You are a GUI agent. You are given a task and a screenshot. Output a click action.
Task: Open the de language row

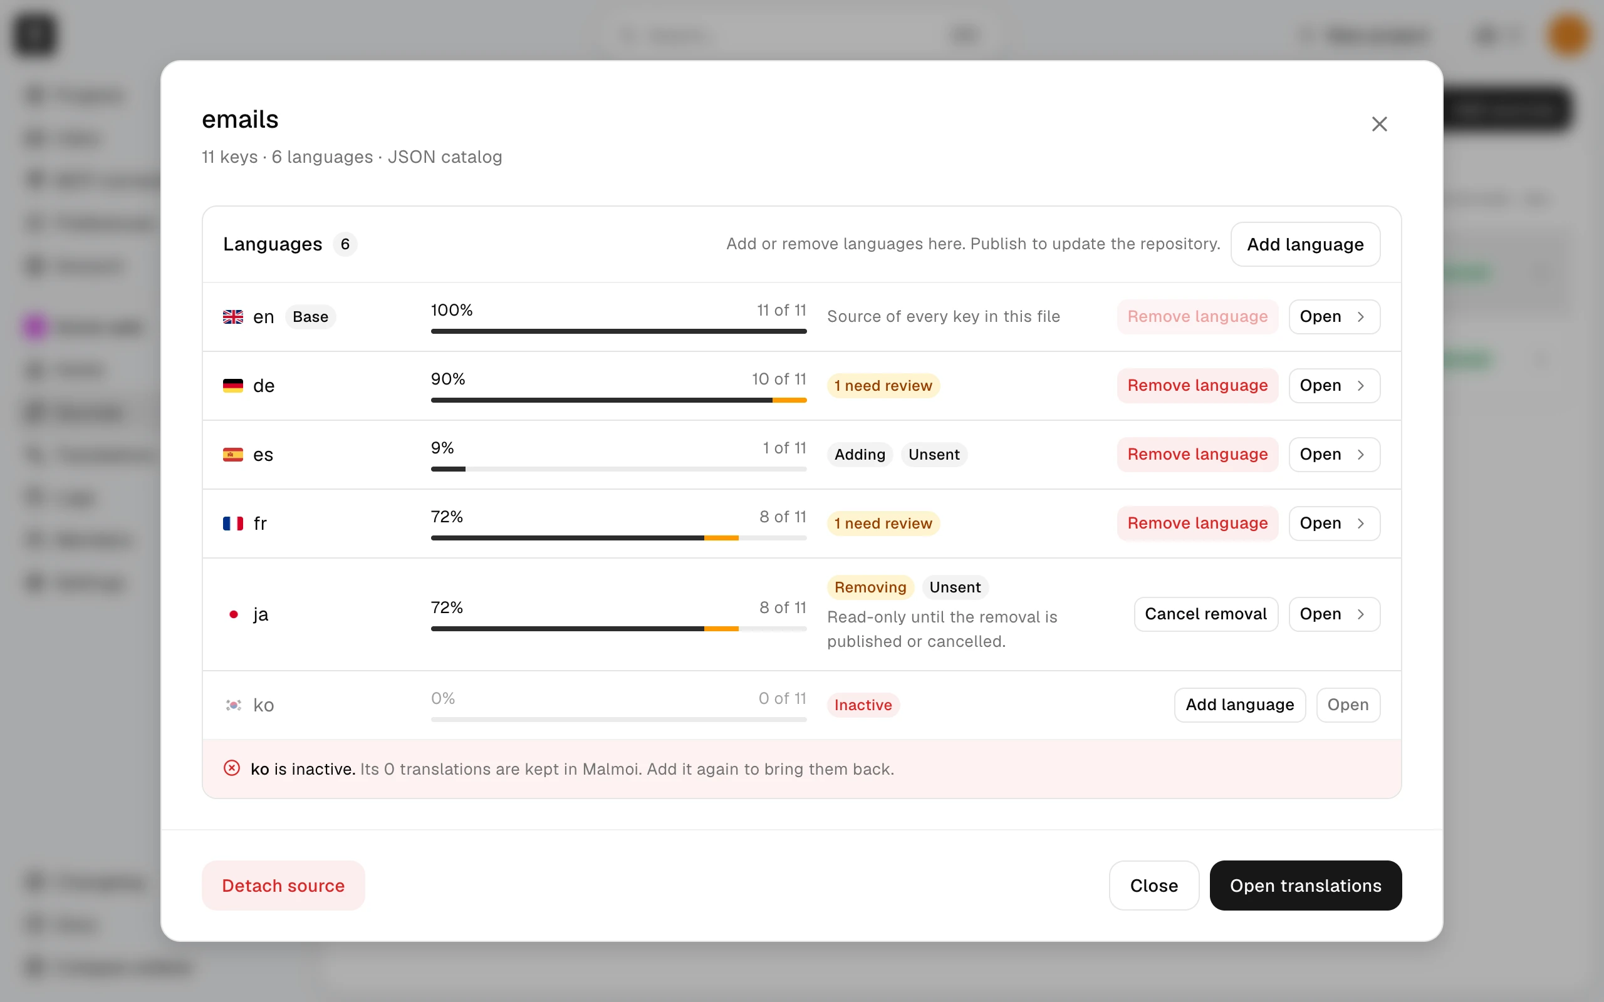click(x=1334, y=386)
